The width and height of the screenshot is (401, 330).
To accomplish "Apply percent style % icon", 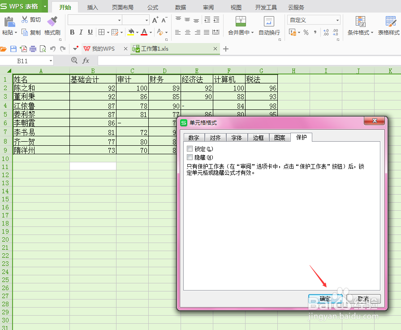I will pyautogui.click(x=306, y=32).
